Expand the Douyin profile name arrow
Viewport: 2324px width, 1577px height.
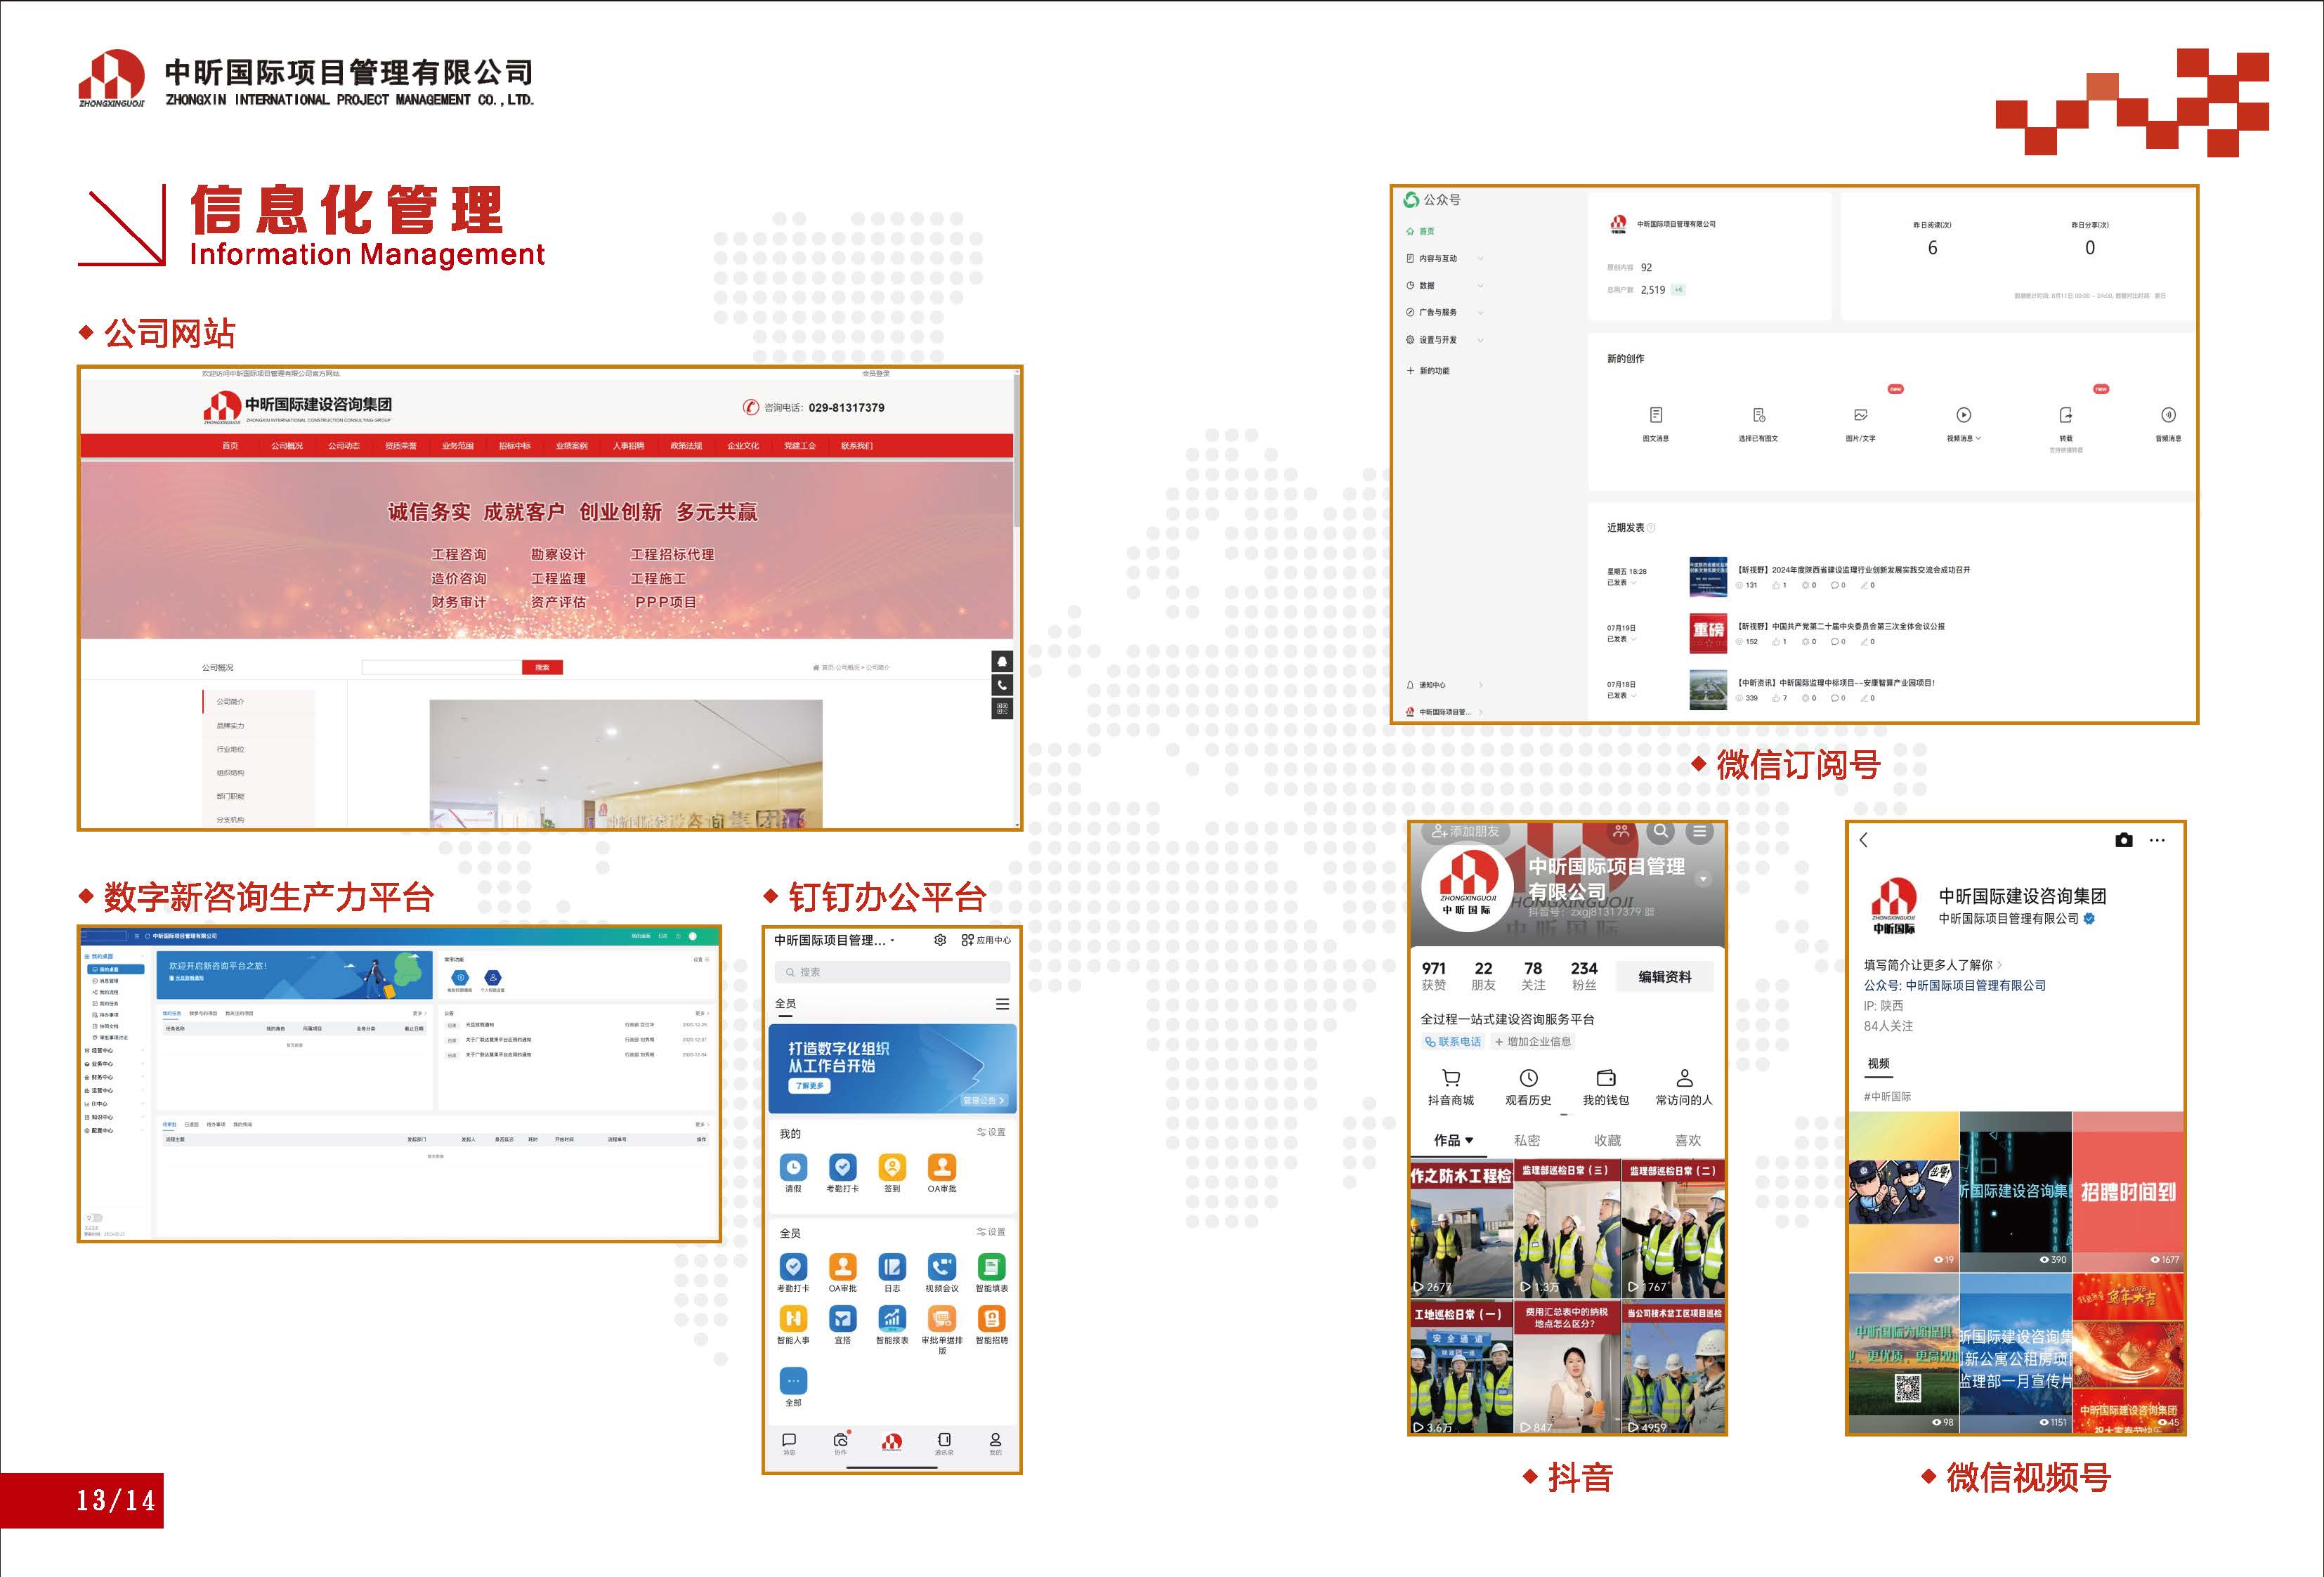point(1703,879)
